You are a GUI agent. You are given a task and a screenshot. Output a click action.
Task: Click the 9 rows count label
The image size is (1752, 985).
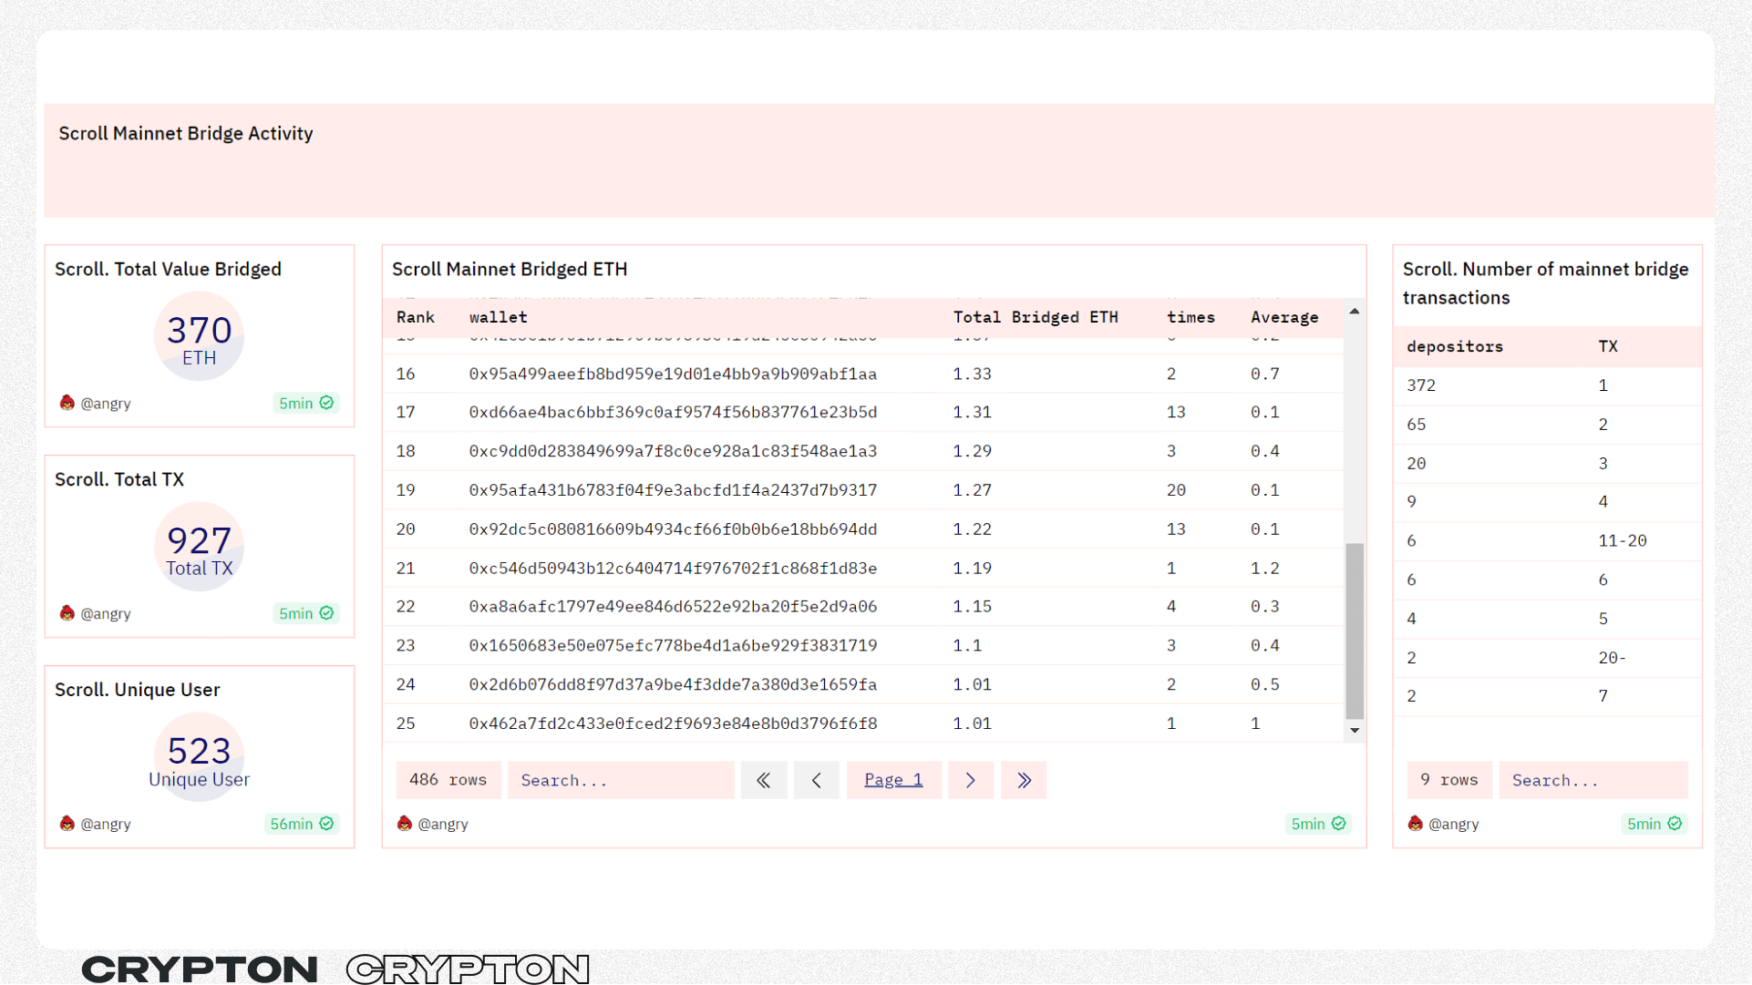(1449, 780)
